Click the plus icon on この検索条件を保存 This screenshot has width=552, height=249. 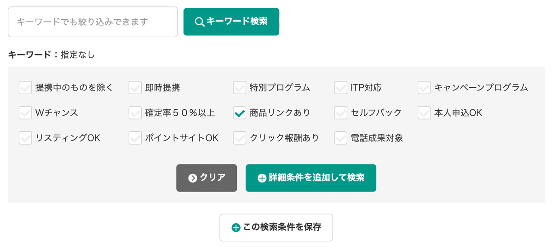236,227
